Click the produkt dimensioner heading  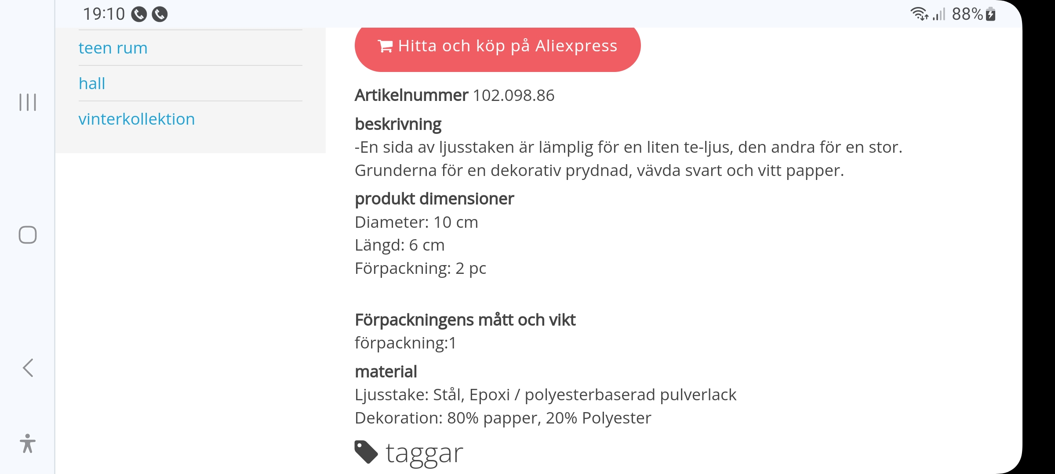point(434,199)
